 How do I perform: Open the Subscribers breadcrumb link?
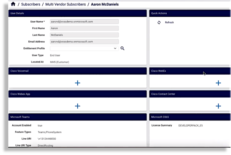coord(31,4)
